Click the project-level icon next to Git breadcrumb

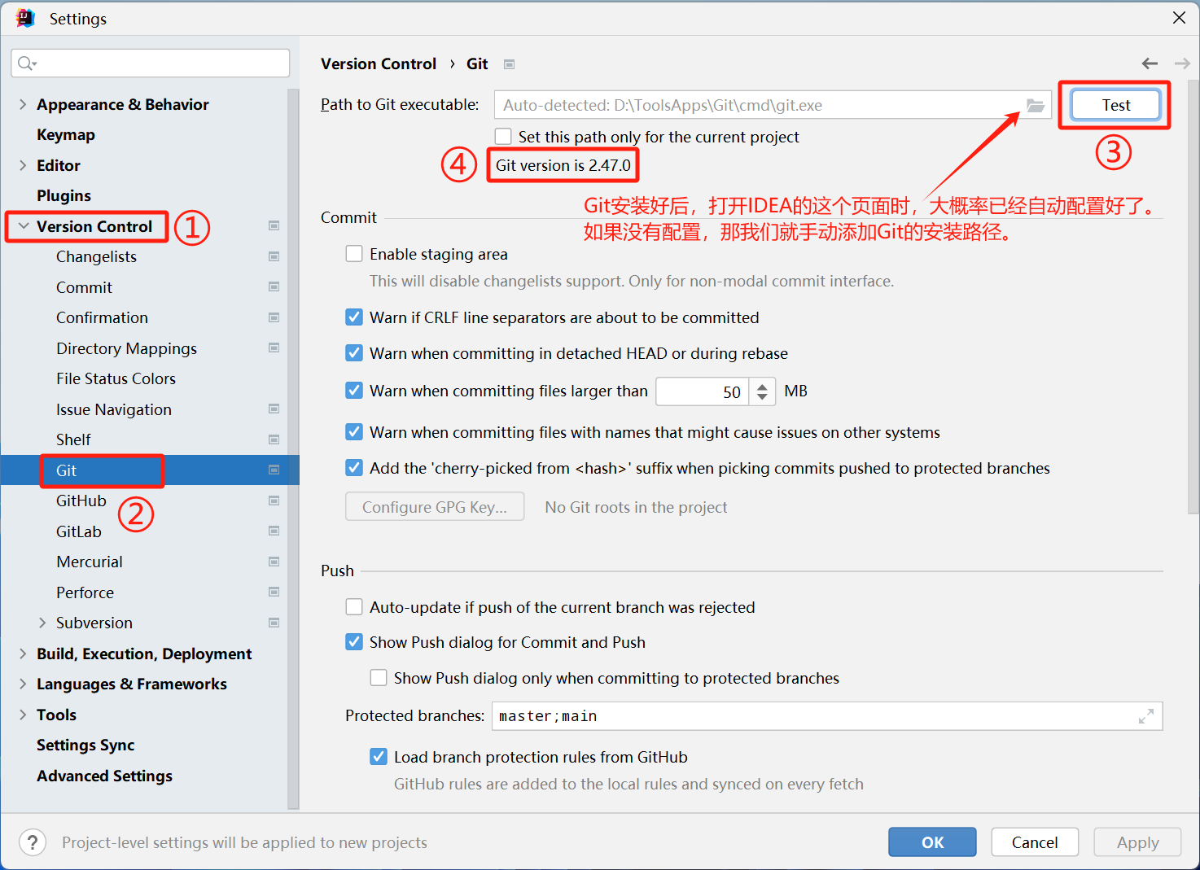coord(509,64)
